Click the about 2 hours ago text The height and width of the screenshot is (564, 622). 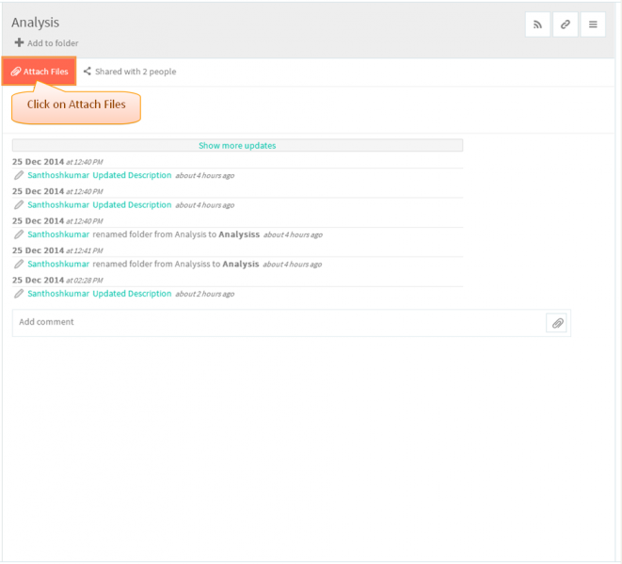205,294
